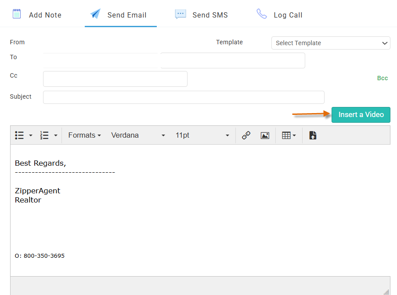Click the insert link chain icon
This screenshot has height=295, width=397.
(246, 135)
